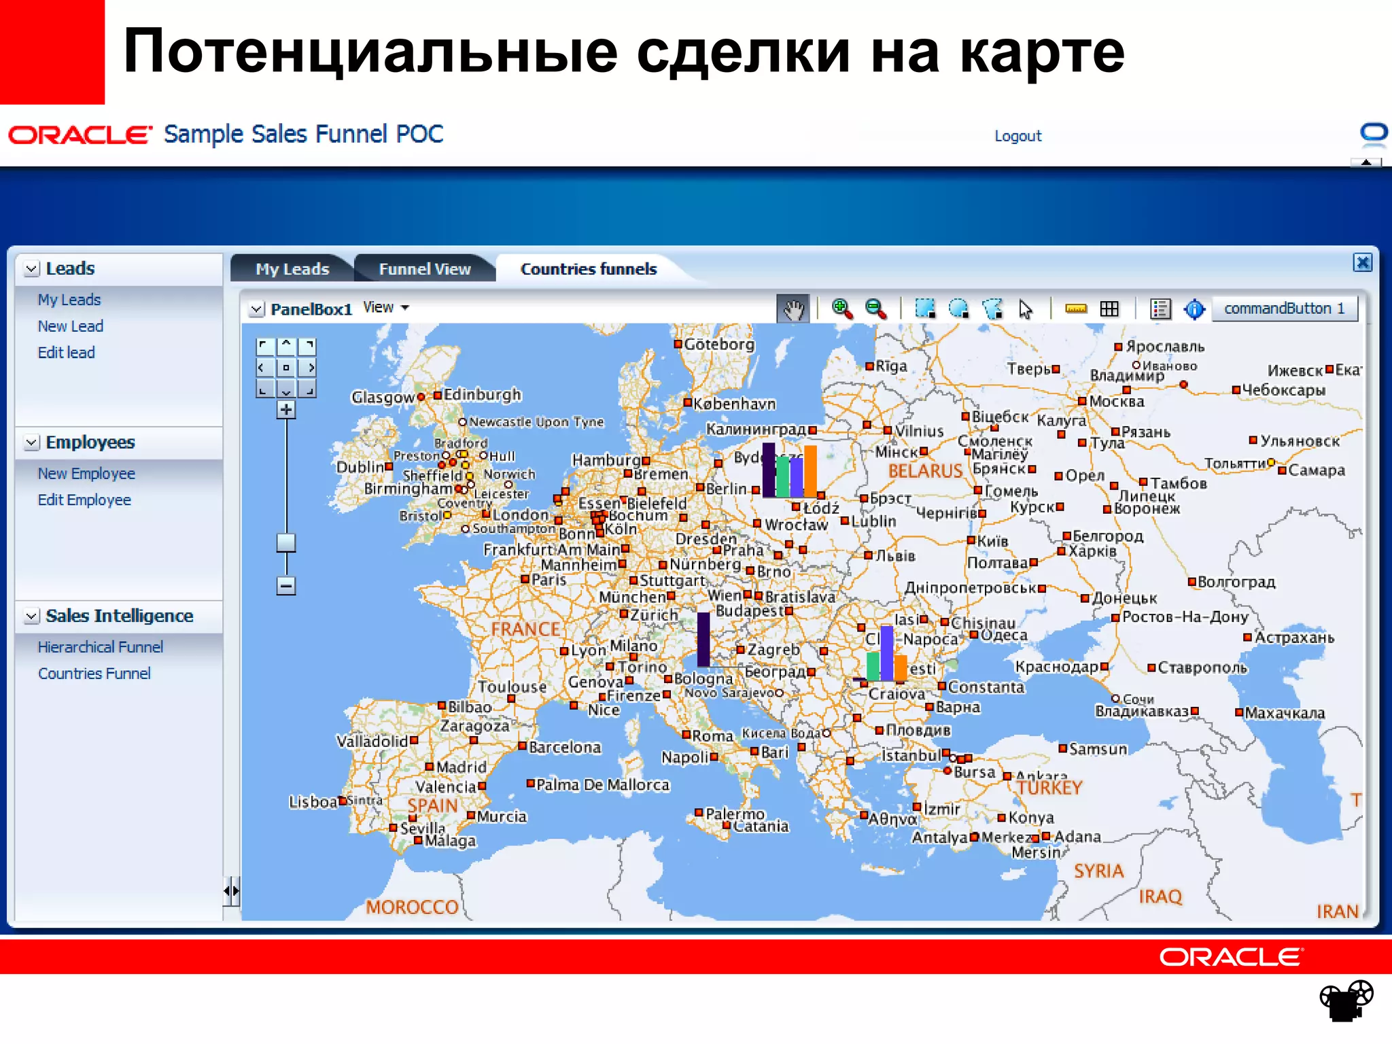
Task: Open the map legend icon
Action: [1160, 309]
